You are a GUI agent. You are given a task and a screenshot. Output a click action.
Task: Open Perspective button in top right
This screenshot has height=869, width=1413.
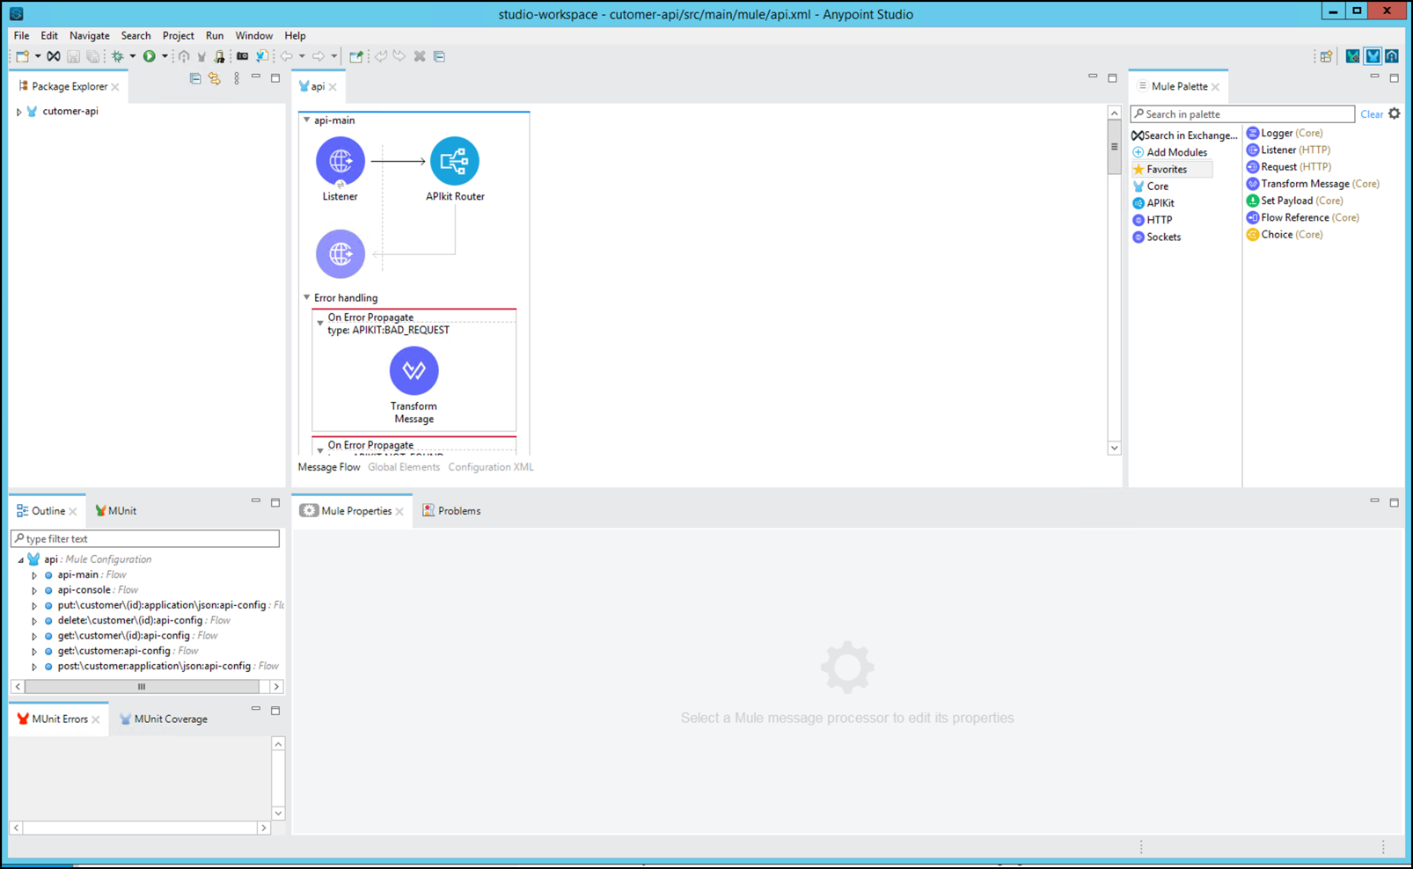1326,56
